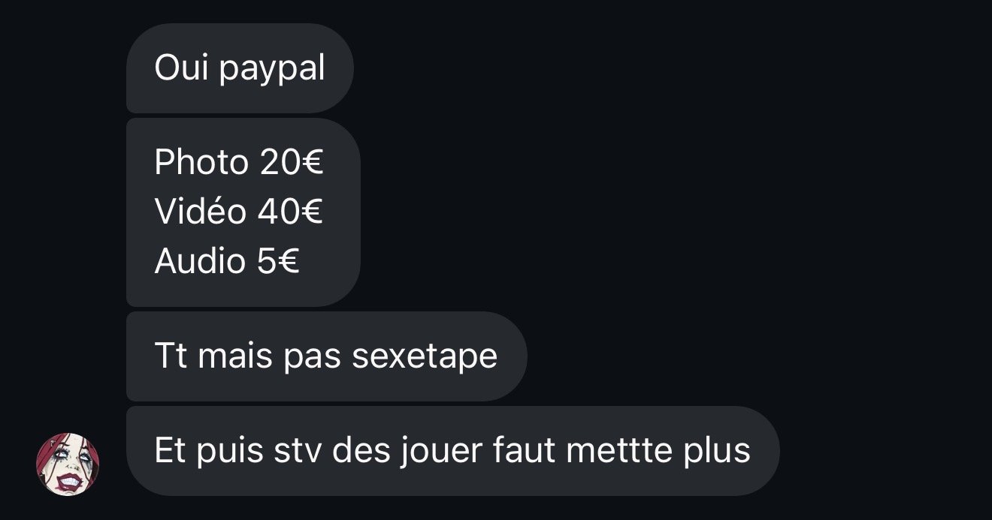This screenshot has width=992, height=520.
Task: Select the "Tt mais pas sexetape" message
Action: pos(327,356)
